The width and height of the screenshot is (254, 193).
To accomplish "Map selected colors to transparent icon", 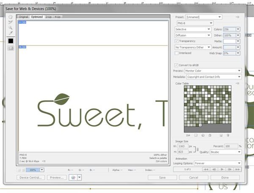I will (x=196, y=135).
